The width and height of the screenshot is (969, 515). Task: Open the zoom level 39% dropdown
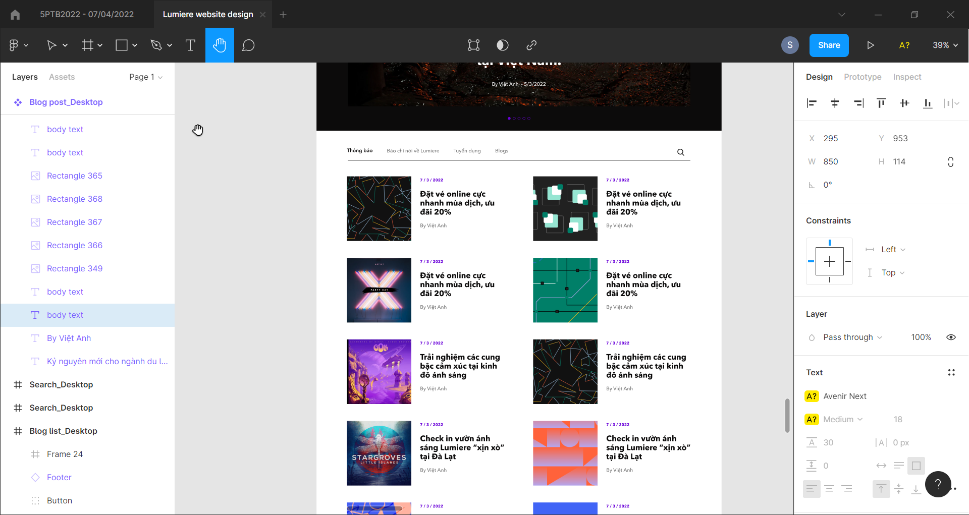pos(945,45)
